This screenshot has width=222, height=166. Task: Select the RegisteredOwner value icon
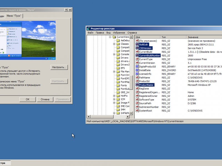click(137, 96)
